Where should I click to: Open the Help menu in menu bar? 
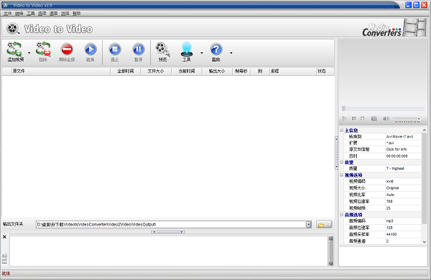click(76, 14)
